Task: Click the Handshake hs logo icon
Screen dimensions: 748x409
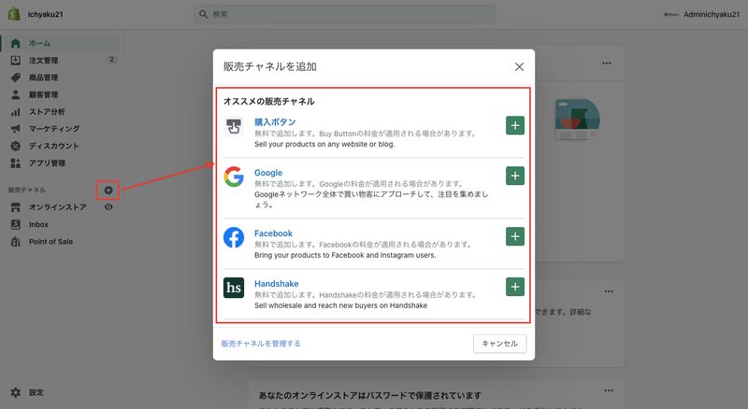Action: click(x=234, y=288)
